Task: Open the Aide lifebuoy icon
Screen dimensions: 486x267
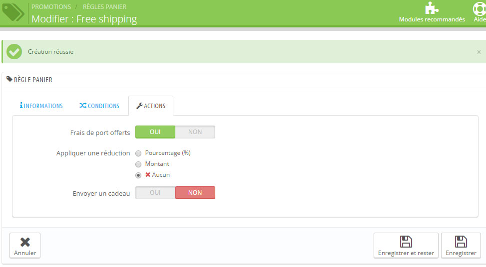Action: [x=480, y=8]
